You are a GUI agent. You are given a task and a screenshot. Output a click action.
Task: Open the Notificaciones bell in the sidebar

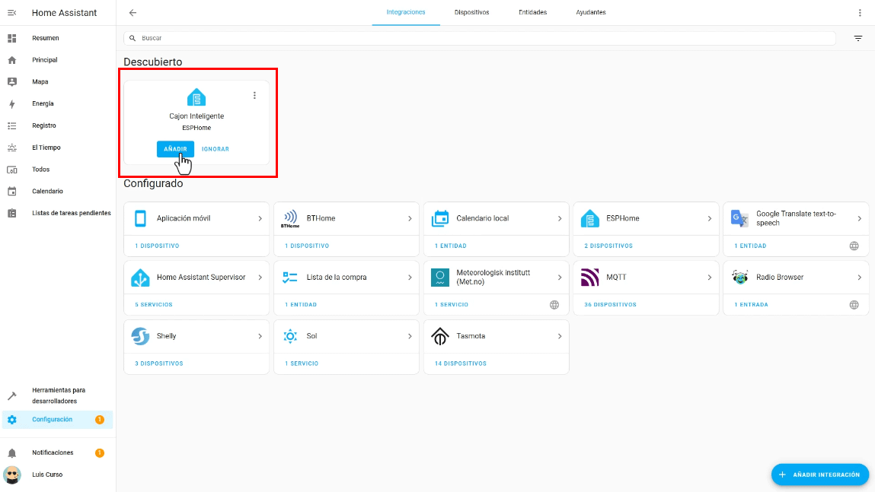pyautogui.click(x=12, y=453)
